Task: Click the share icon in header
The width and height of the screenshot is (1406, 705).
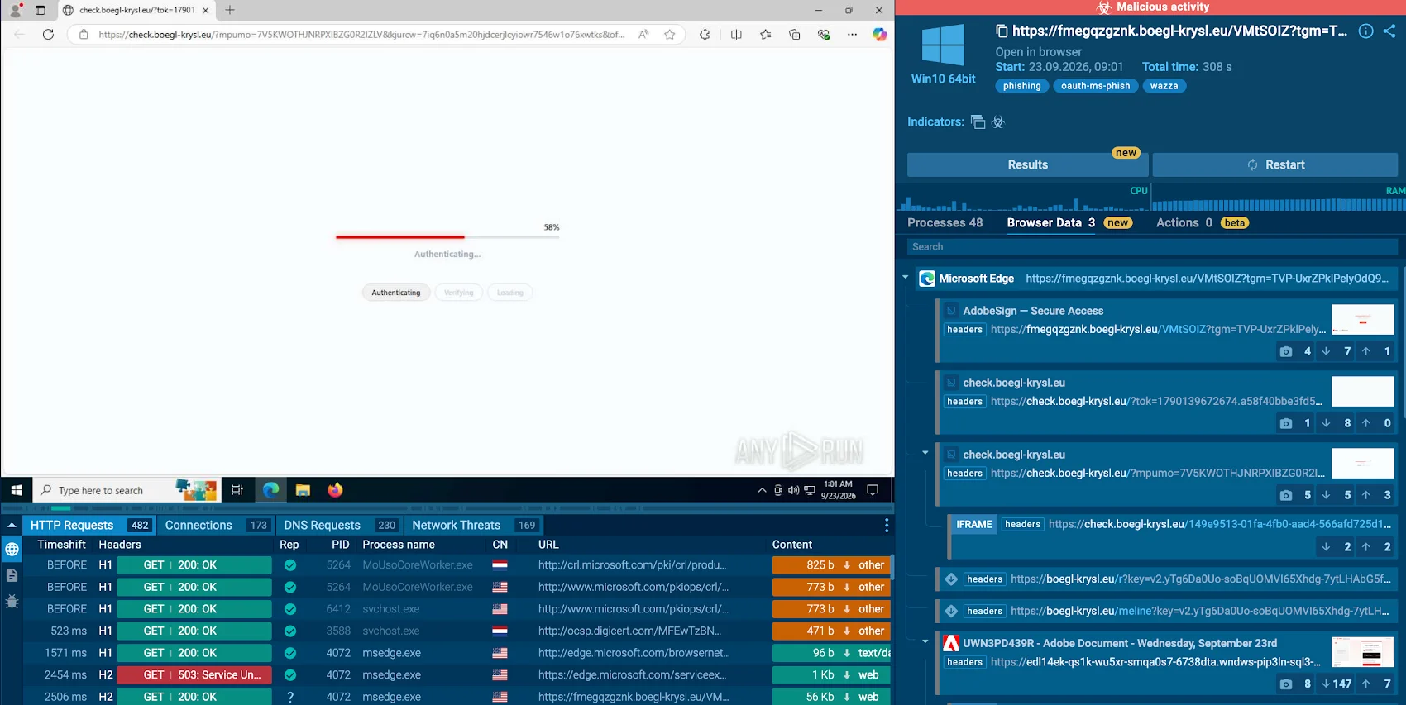Action: [1389, 31]
